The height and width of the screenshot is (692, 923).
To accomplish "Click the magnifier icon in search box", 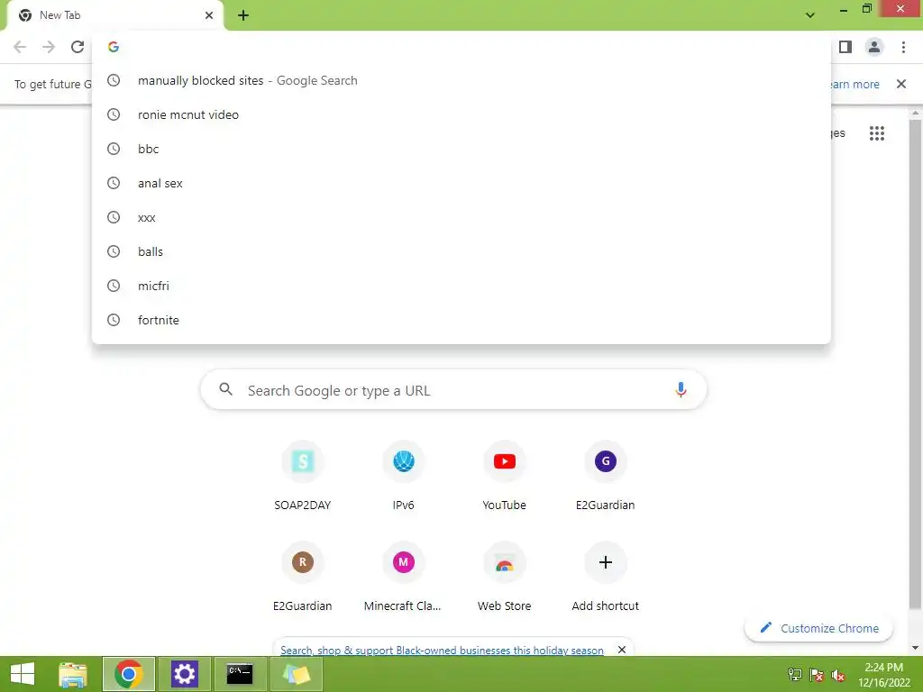I will pos(226,389).
